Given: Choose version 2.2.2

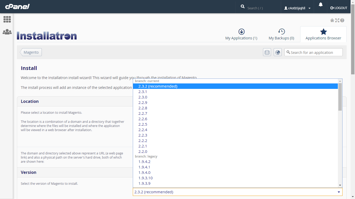Looking at the screenshot, I should pyautogui.click(x=235, y=141).
